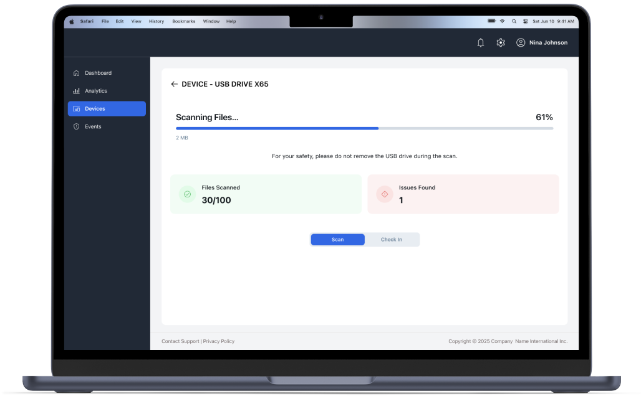Open the Files Scanned green card

click(x=266, y=194)
